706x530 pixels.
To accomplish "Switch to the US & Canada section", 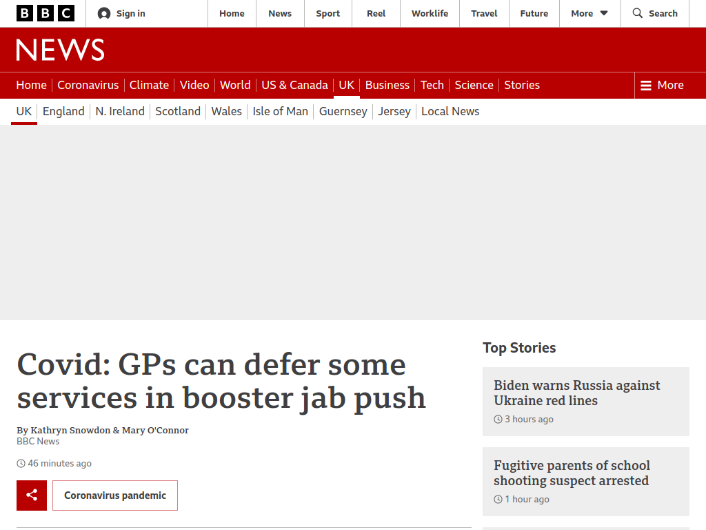I will click(x=294, y=85).
